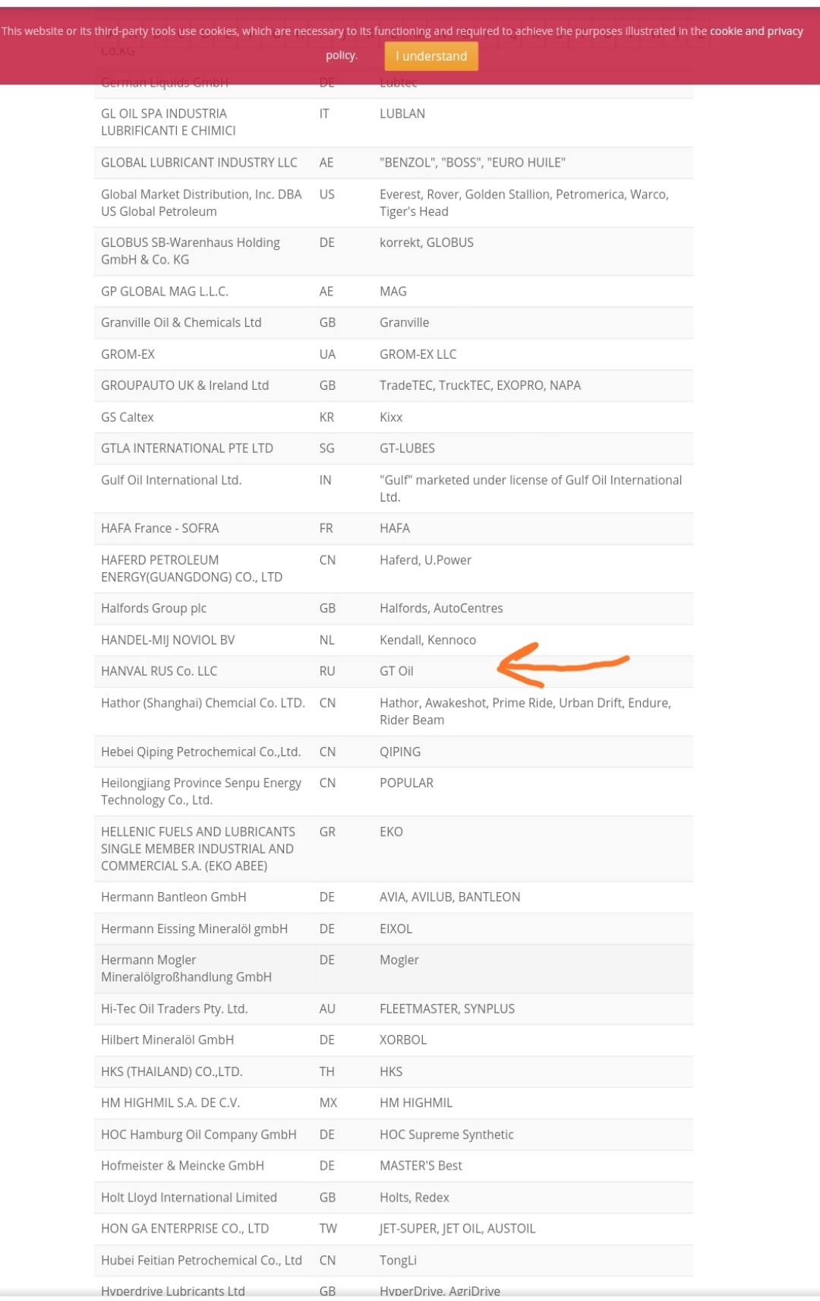Image resolution: width=820 pixels, height=1301 pixels.
Task: Click the "I understand" cookie button
Action: (431, 56)
